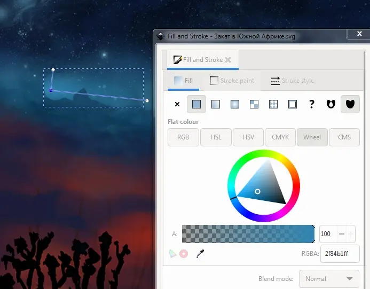Click the Flat colour label

tap(183, 122)
